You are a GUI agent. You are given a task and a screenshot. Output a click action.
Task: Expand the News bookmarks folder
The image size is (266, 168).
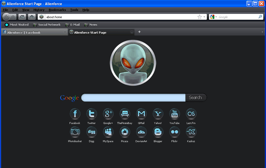tap(91, 25)
